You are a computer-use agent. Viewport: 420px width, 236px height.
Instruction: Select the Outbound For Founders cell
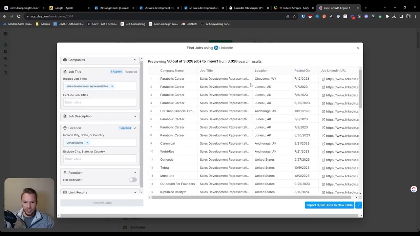click(x=178, y=184)
